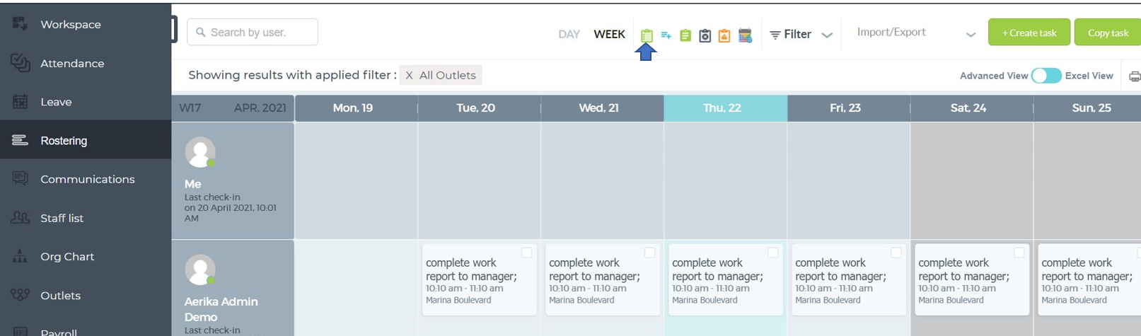
Task: Switch to the DAY view tab
Action: 569,34
